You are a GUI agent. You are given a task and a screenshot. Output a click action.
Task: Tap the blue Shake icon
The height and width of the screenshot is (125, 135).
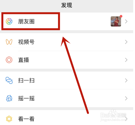9,98
